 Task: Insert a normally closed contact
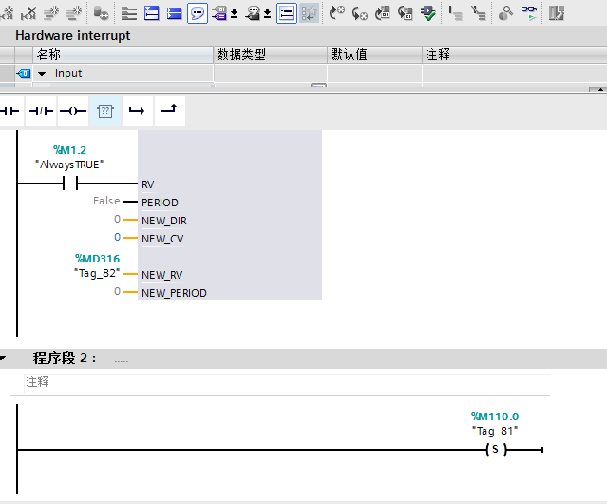click(x=41, y=111)
